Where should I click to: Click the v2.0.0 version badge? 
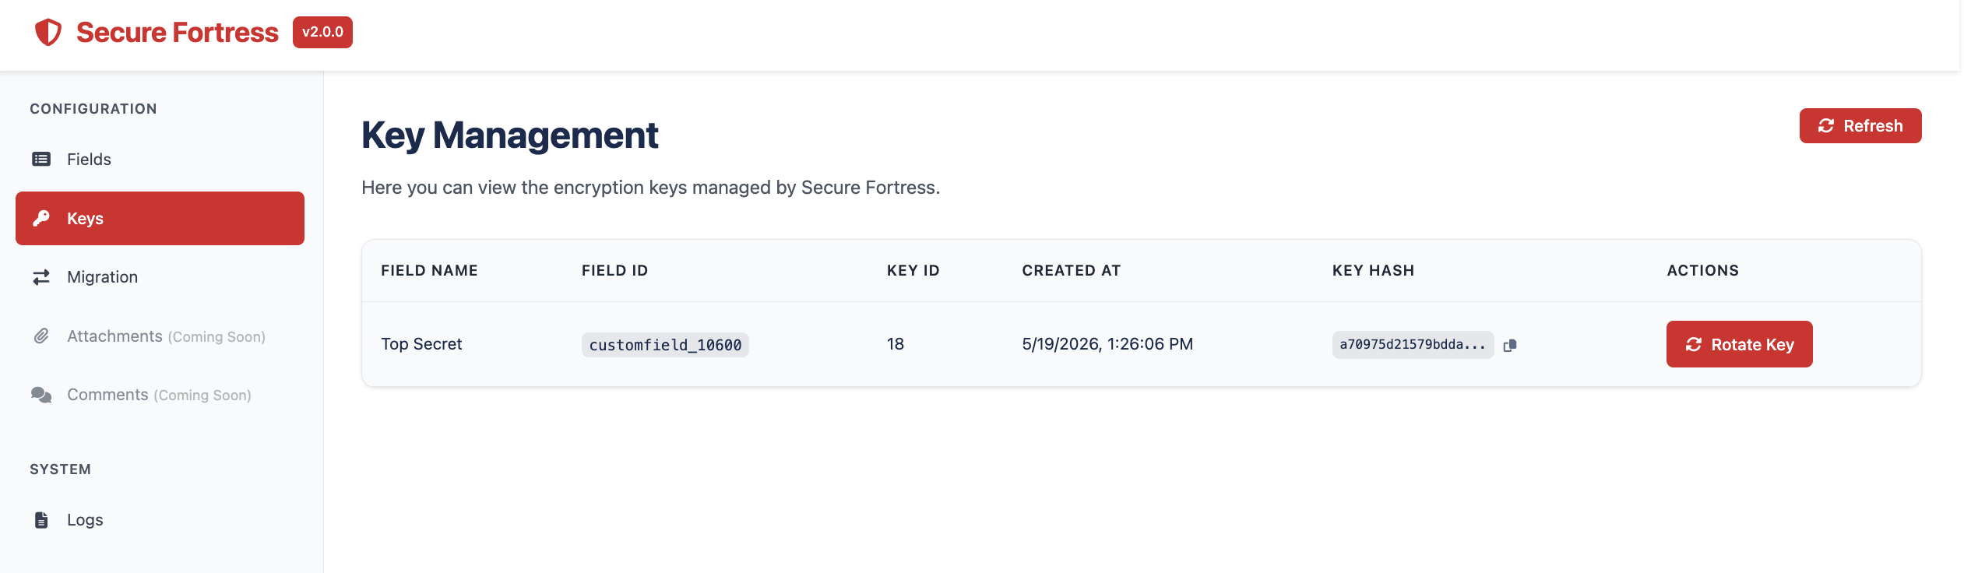click(x=322, y=32)
